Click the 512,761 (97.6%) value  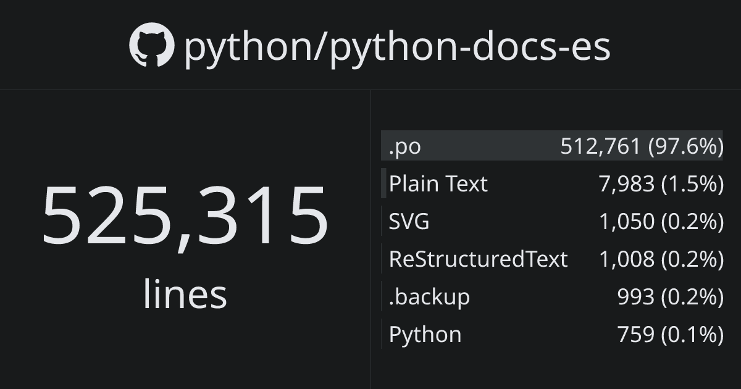[x=642, y=146]
